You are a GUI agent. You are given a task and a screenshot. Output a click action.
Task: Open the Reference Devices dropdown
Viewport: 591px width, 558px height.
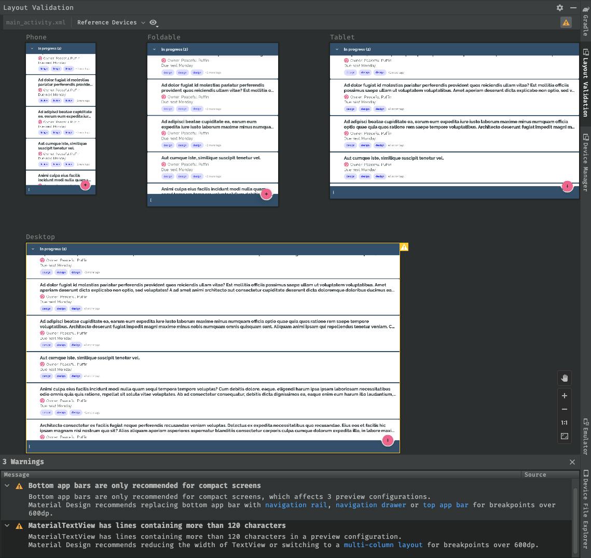[x=111, y=22]
